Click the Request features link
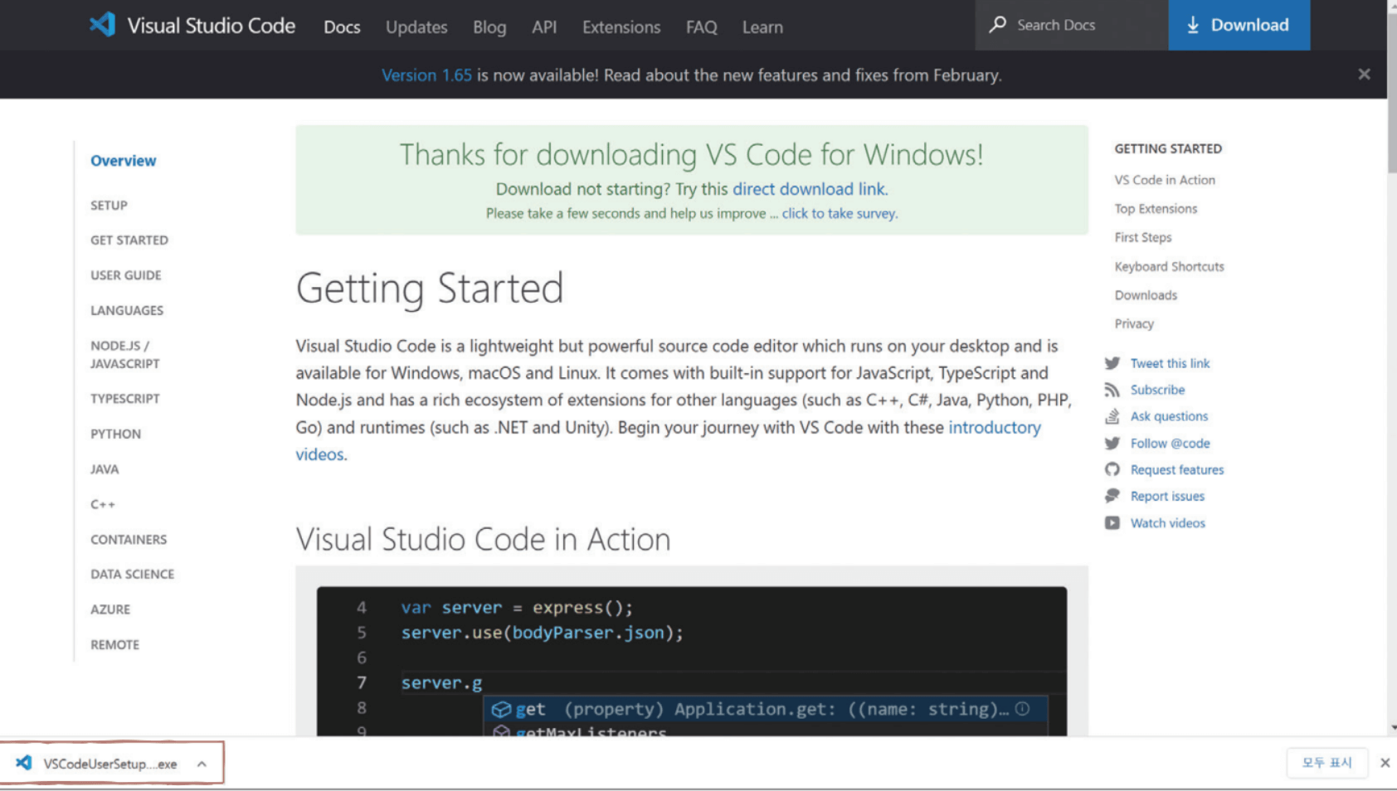Screen dimensions: 1397x791 (x=1176, y=470)
